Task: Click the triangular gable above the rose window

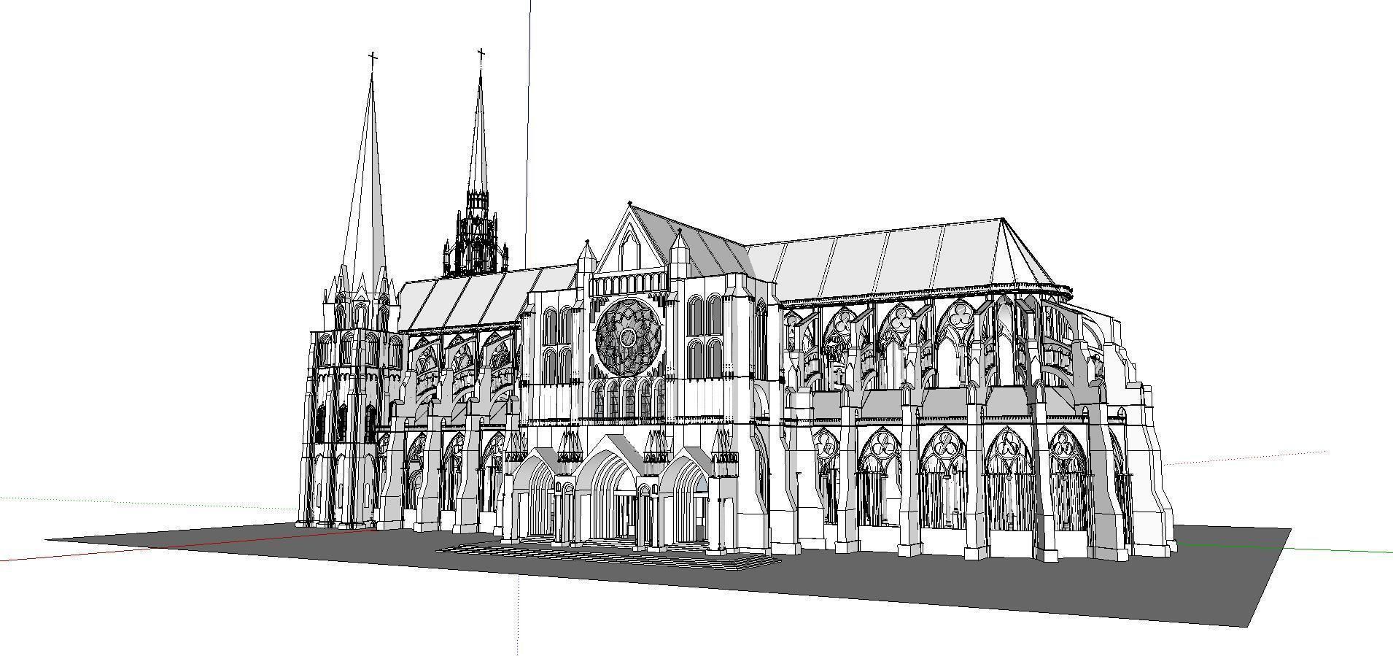Action: click(x=629, y=241)
